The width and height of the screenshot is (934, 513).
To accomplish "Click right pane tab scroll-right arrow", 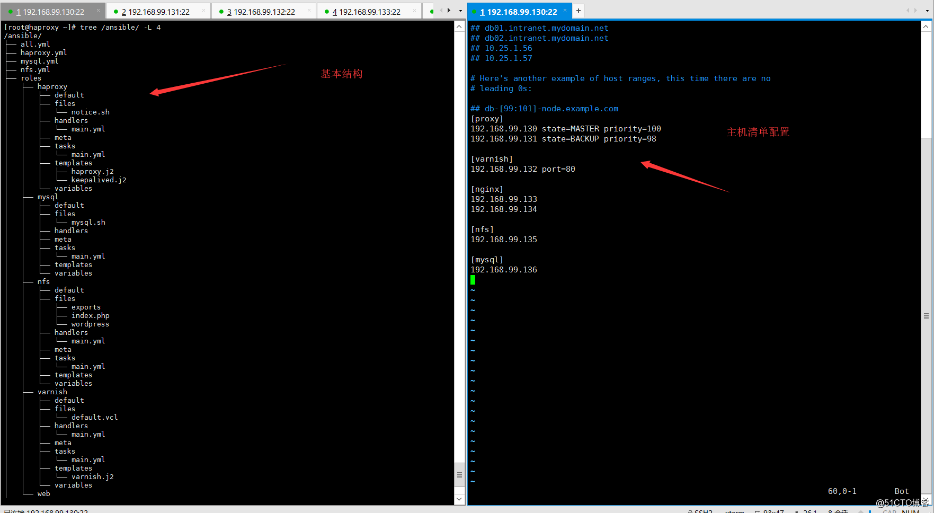I will [915, 11].
